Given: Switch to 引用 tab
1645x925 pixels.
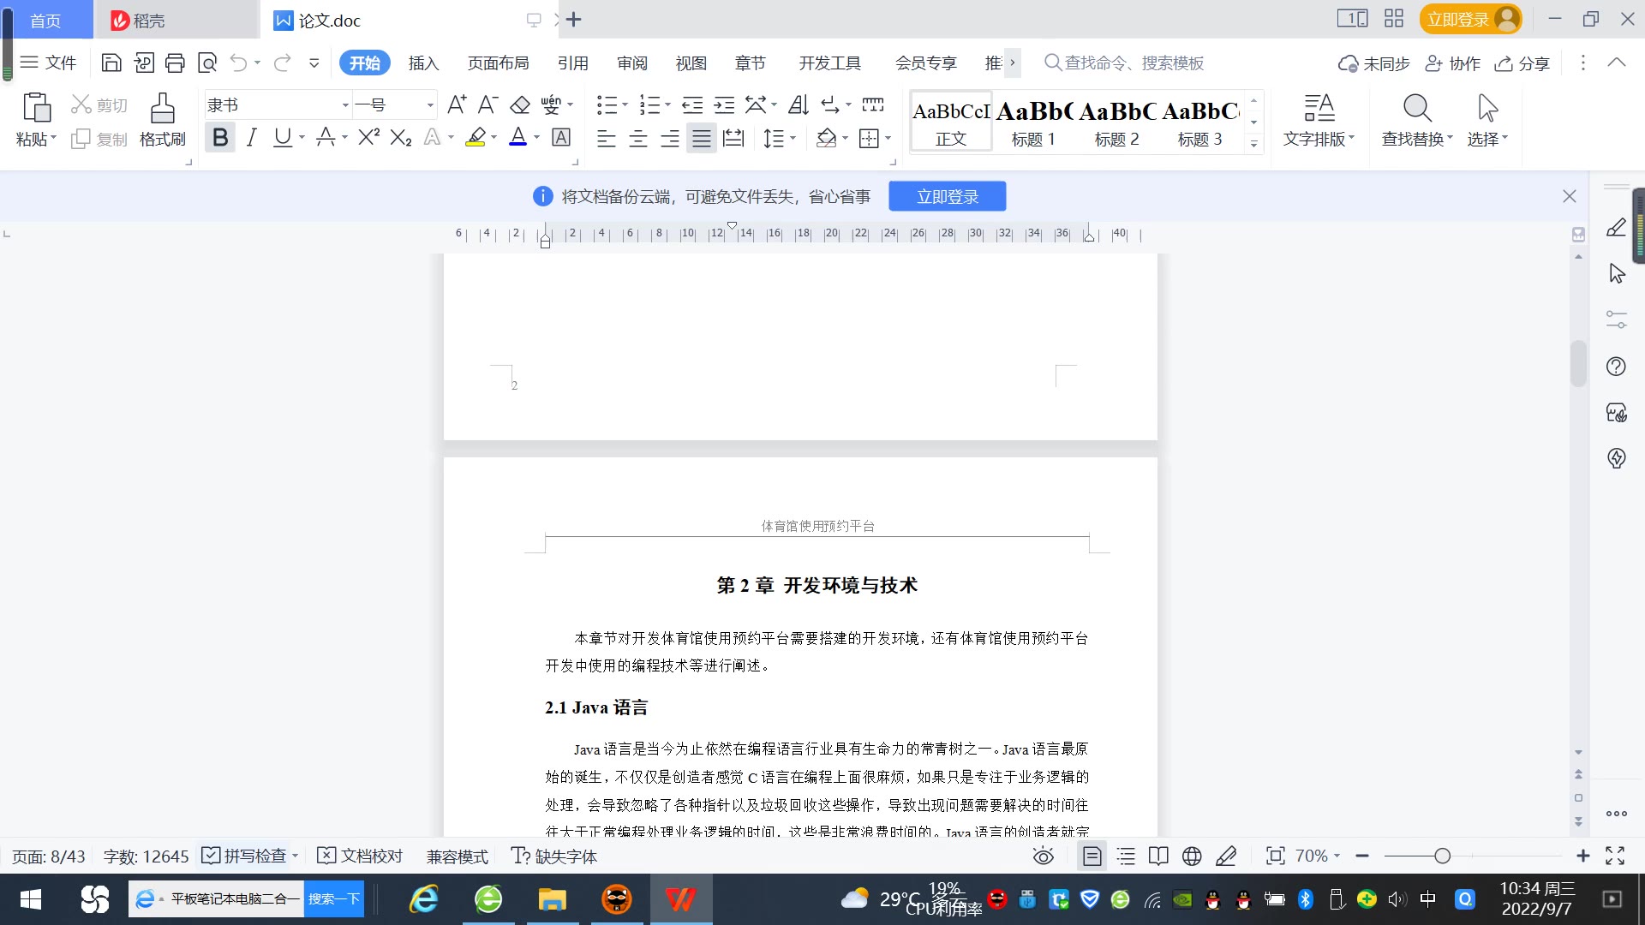Looking at the screenshot, I should coord(572,63).
